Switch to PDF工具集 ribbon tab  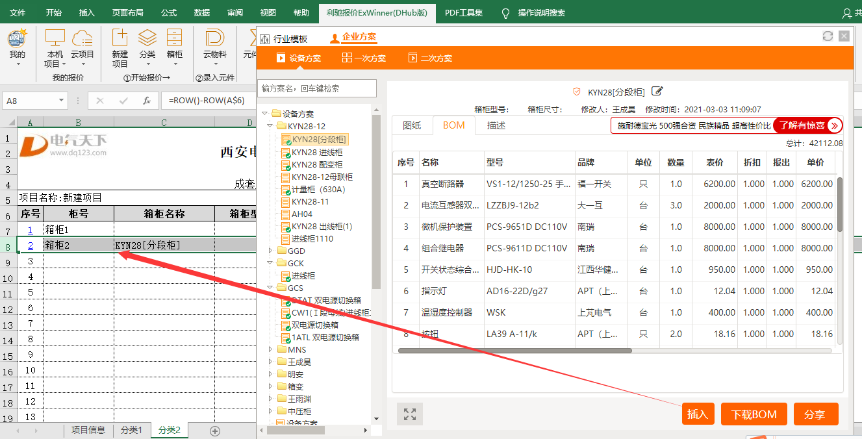click(x=464, y=13)
